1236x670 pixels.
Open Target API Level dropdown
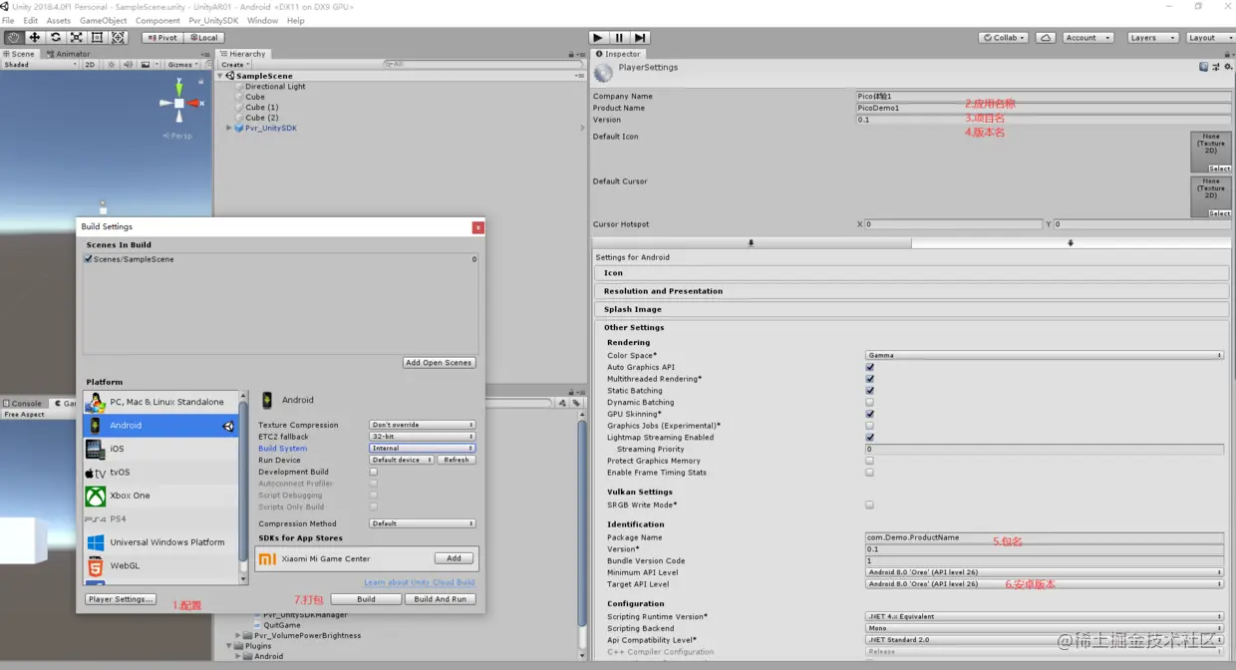pos(1044,584)
